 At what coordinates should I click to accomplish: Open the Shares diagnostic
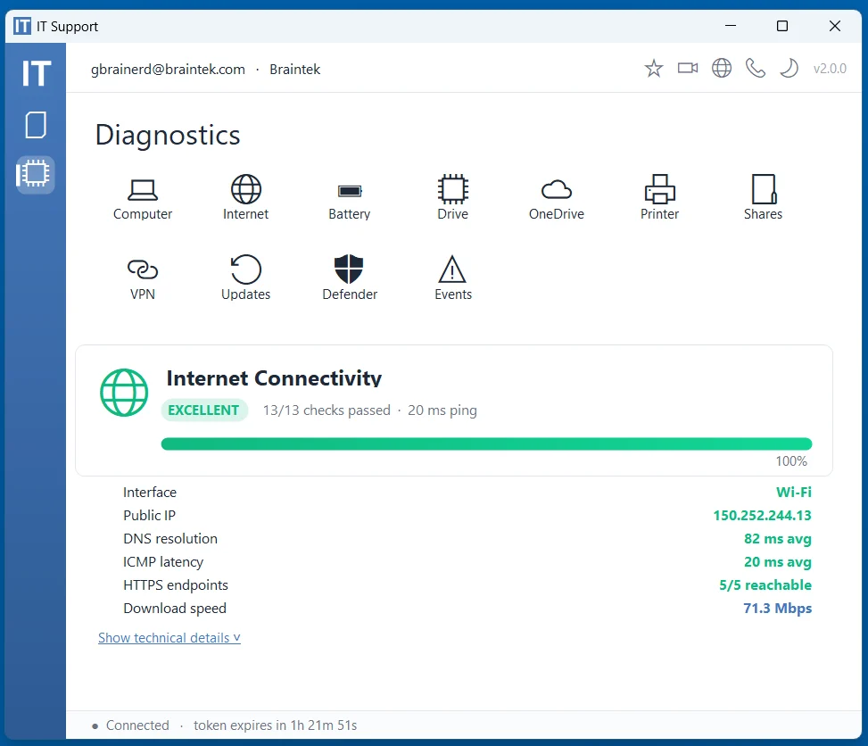pyautogui.click(x=763, y=199)
